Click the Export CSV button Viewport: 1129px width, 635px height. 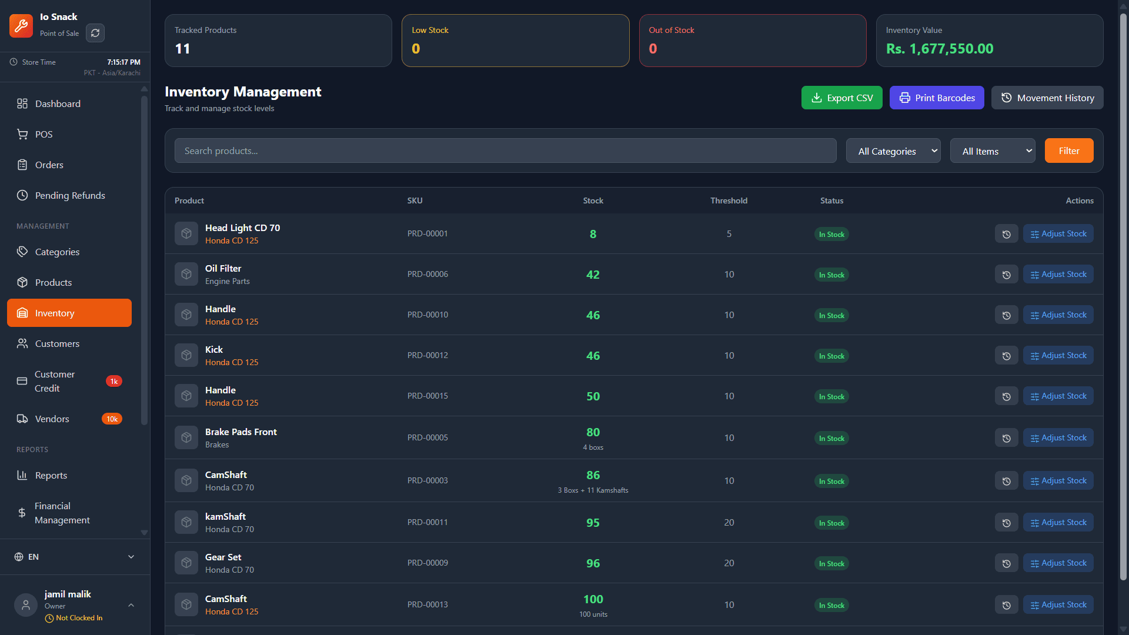(841, 98)
